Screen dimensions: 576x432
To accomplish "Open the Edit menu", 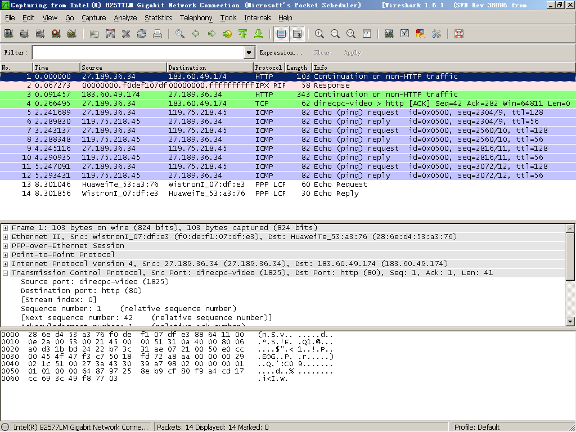I will pos(28,17).
